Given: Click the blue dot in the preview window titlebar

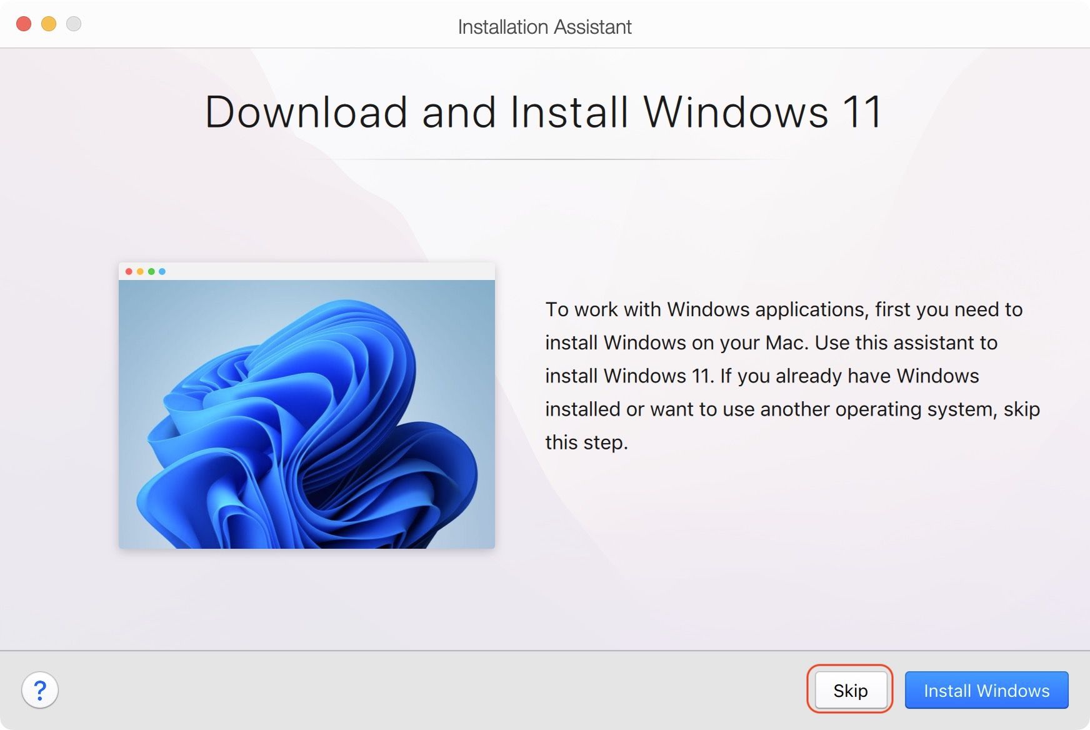Looking at the screenshot, I should pyautogui.click(x=162, y=271).
